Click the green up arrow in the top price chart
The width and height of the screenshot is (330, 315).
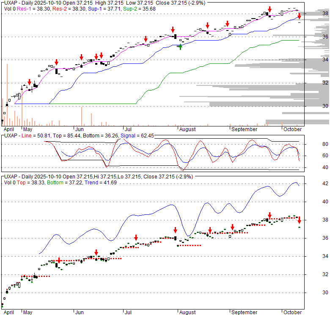click(x=181, y=47)
